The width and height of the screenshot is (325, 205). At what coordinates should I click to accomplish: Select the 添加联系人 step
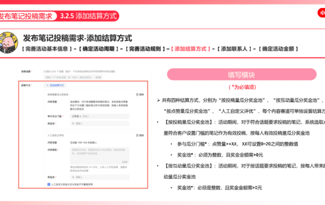(x=234, y=49)
